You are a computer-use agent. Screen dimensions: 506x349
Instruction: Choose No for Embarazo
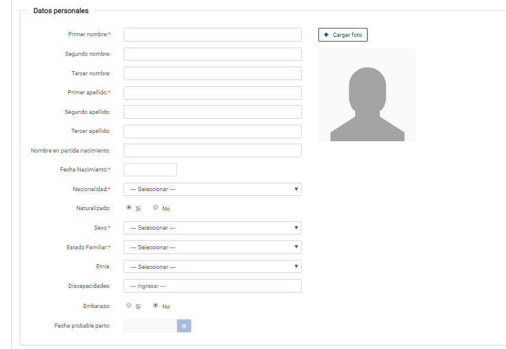pyautogui.click(x=156, y=306)
